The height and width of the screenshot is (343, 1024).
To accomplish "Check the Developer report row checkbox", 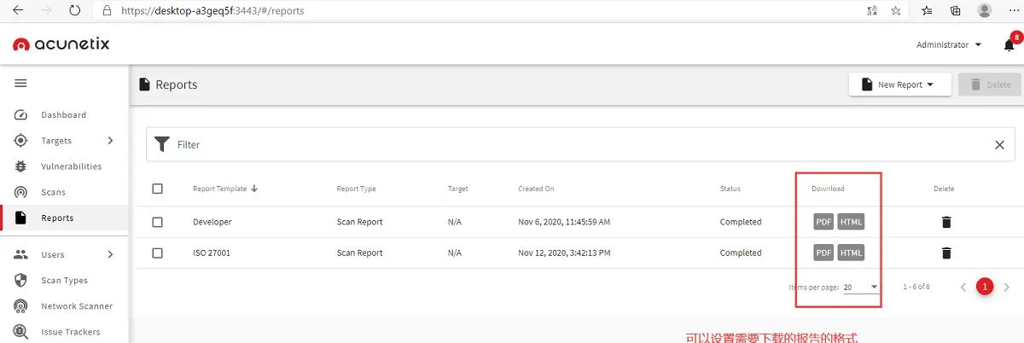I will (x=157, y=222).
